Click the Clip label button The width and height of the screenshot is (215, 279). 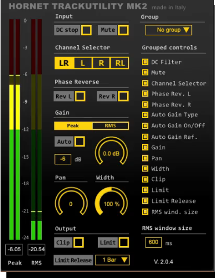(63, 243)
